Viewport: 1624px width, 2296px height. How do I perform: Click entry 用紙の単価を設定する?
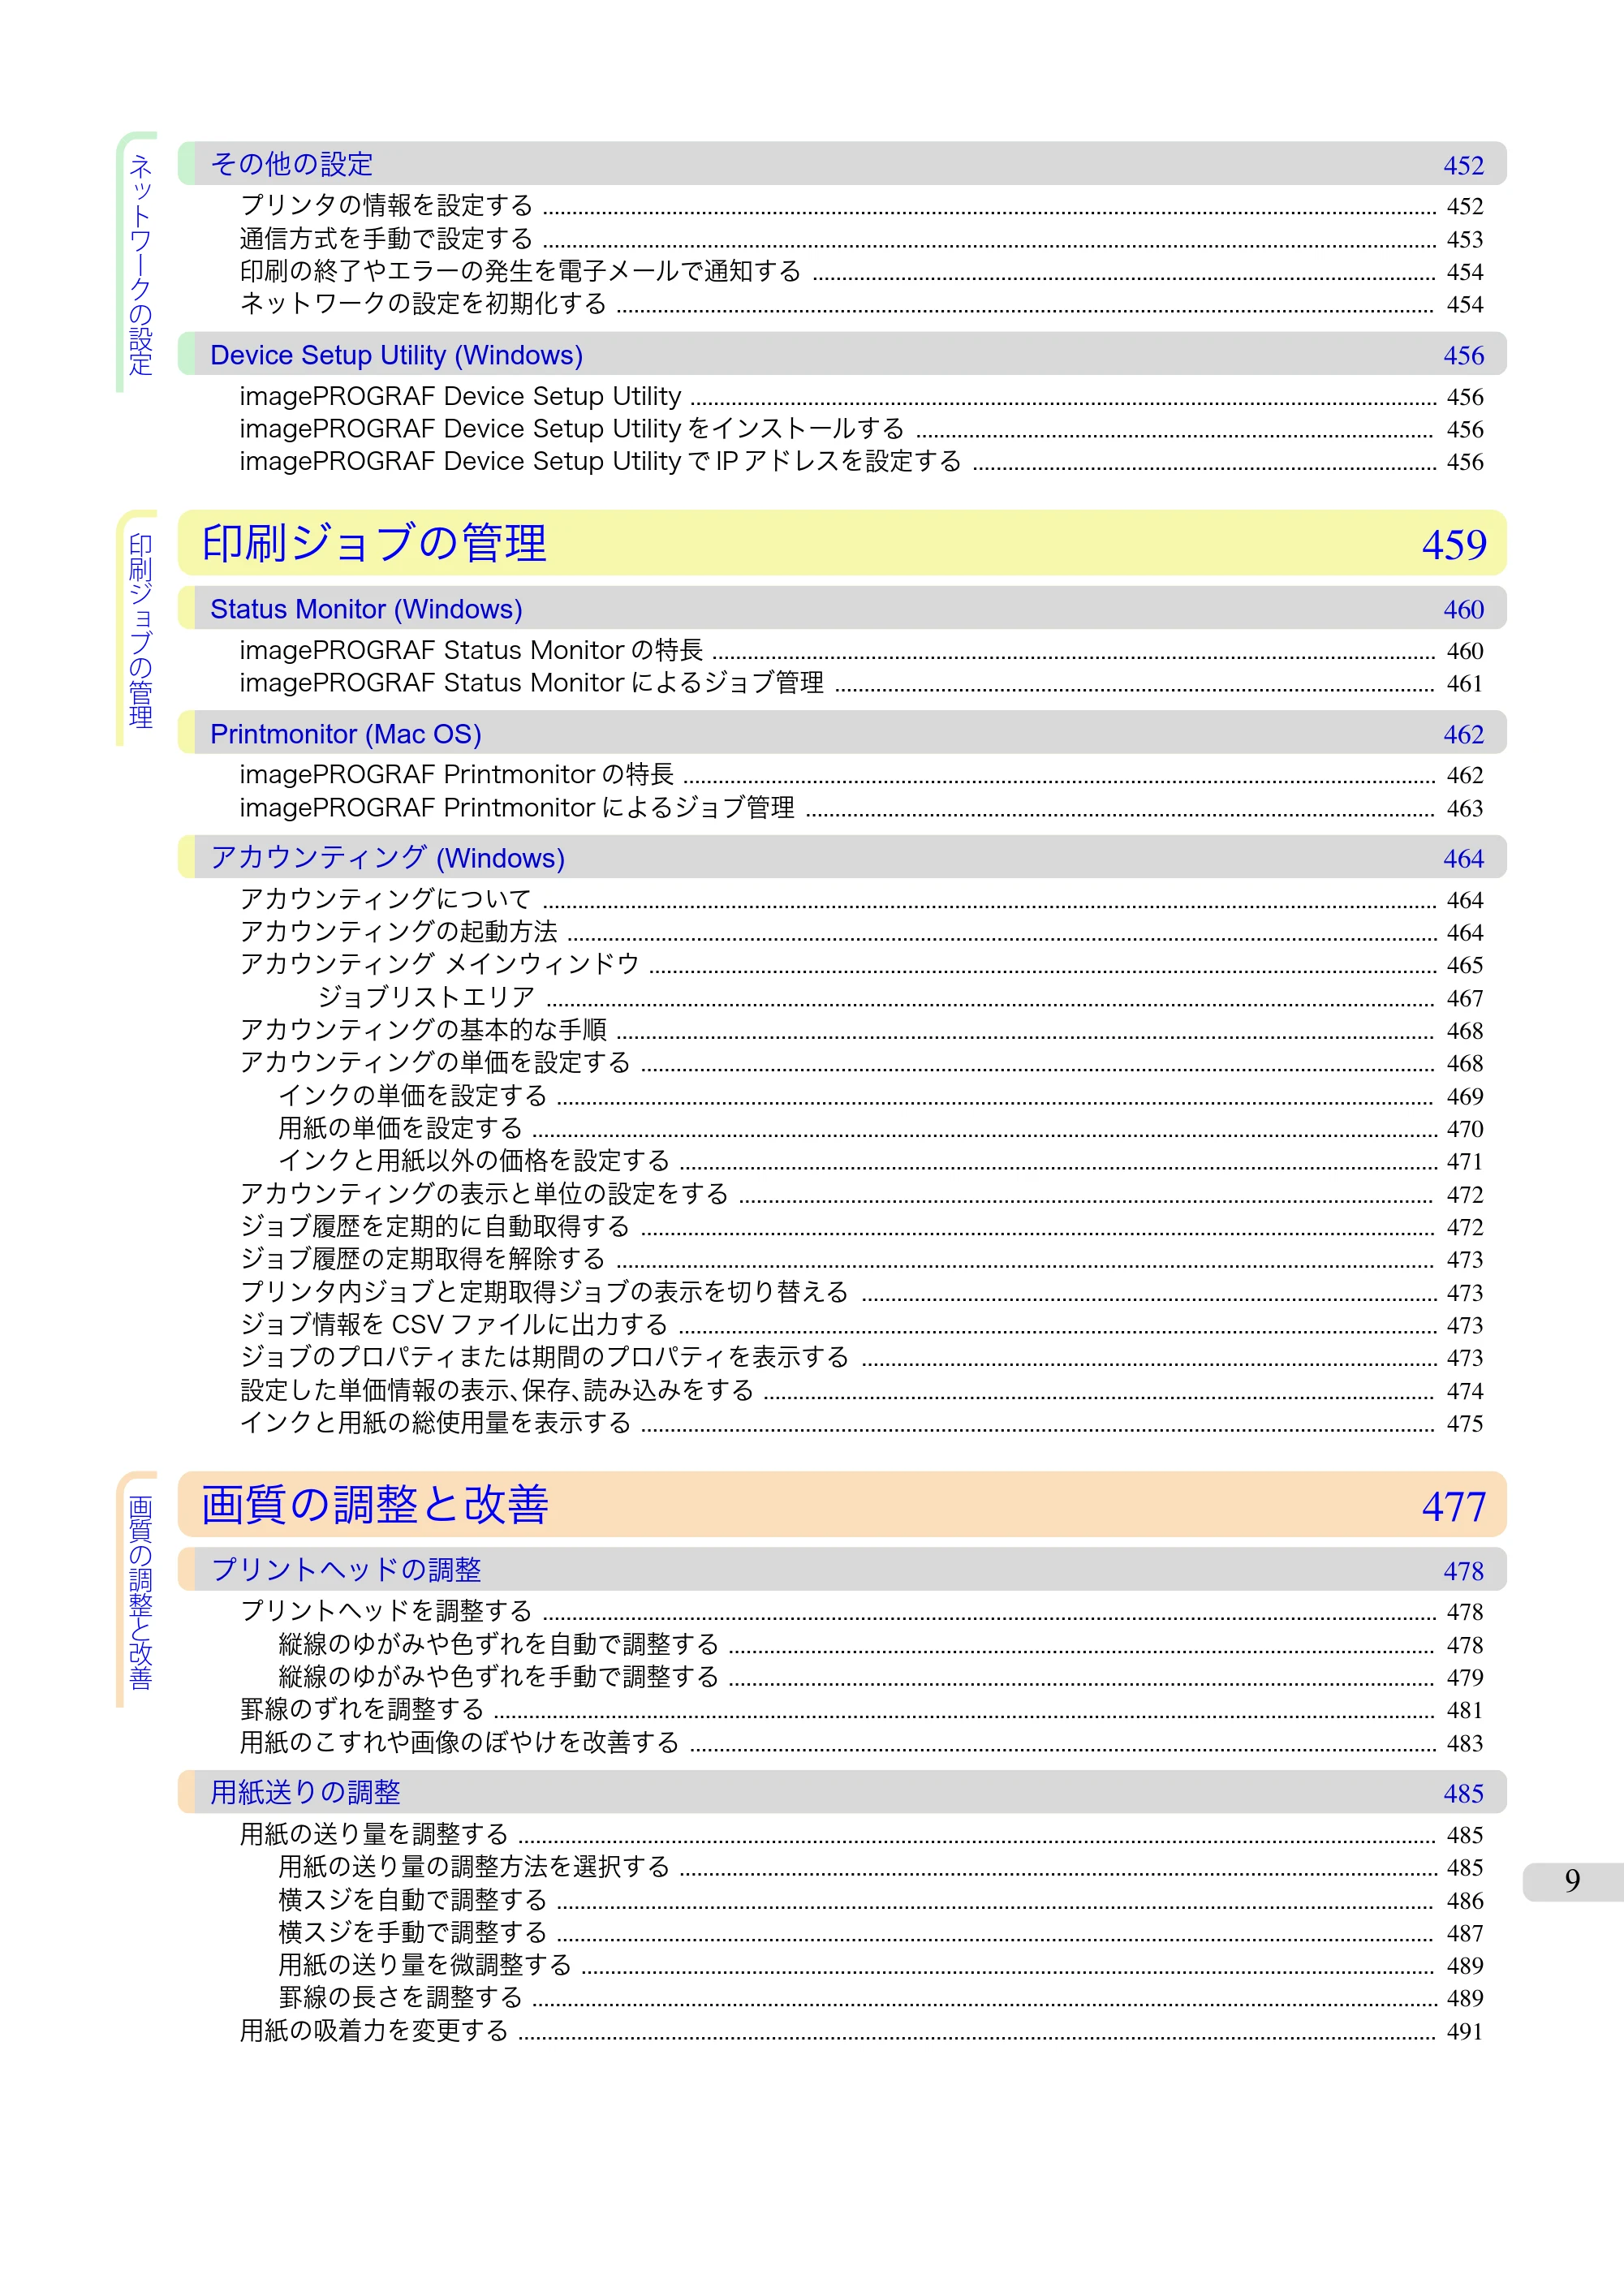881,1129
